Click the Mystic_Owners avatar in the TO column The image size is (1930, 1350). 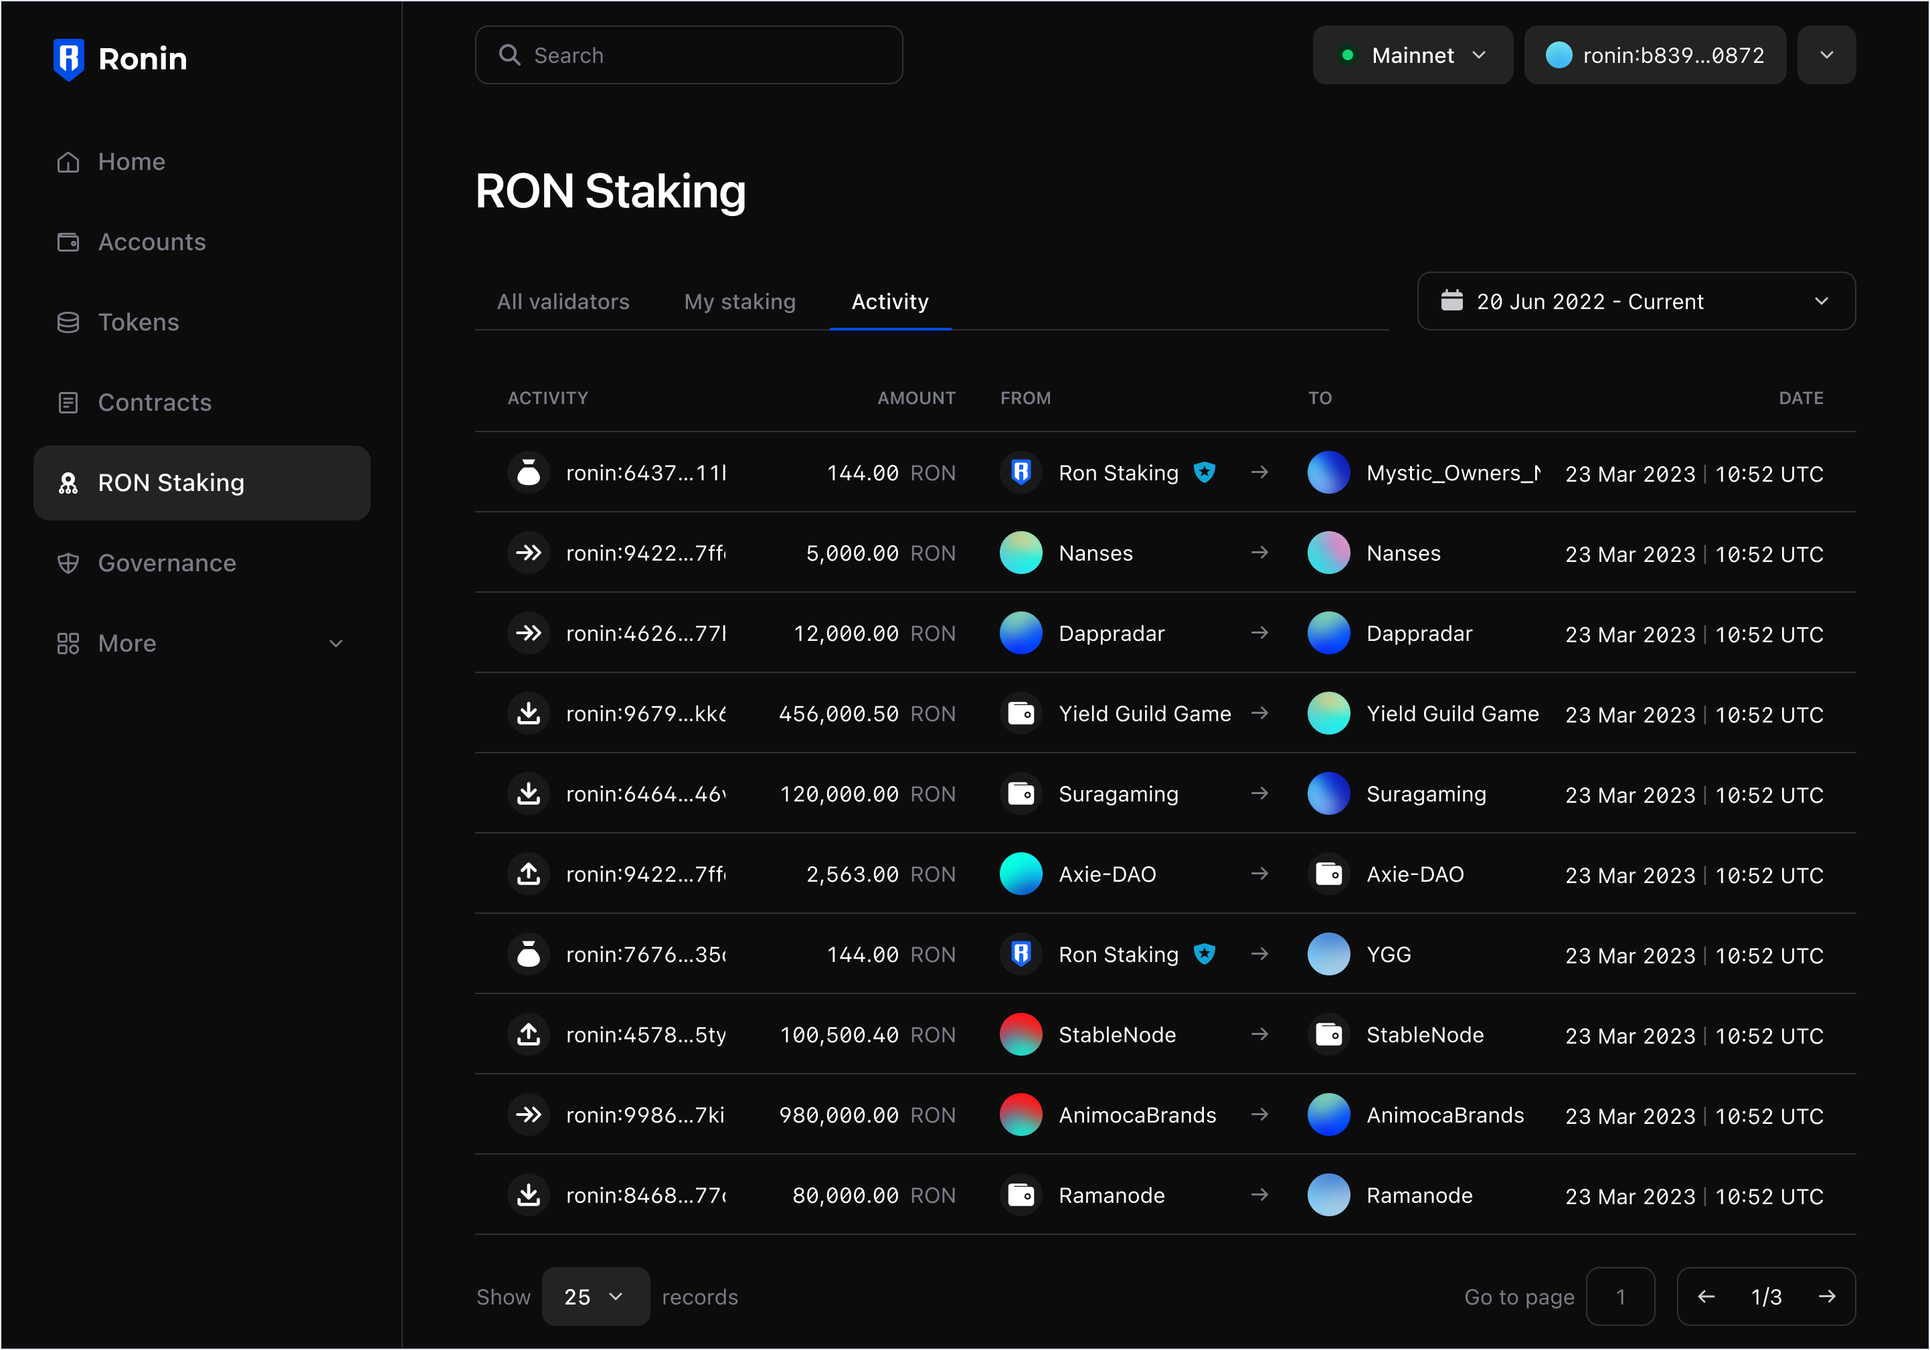click(x=1329, y=473)
